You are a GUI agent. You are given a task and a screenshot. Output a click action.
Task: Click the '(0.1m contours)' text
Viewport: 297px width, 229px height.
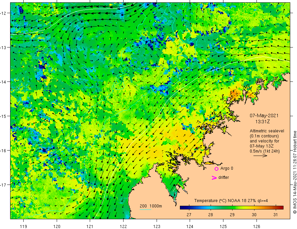click(264, 136)
